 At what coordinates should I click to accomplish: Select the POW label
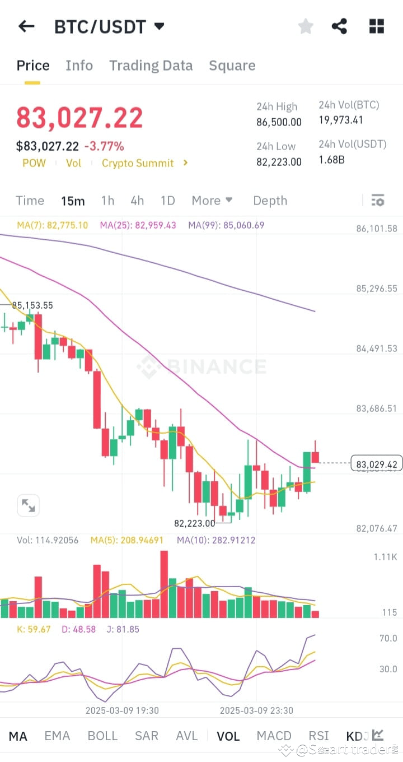pyautogui.click(x=34, y=163)
